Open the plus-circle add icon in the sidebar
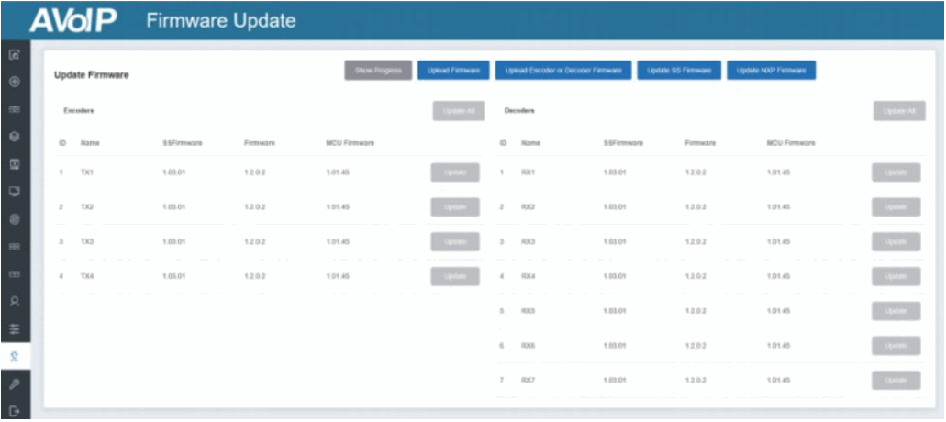The width and height of the screenshot is (946, 422). click(x=16, y=82)
